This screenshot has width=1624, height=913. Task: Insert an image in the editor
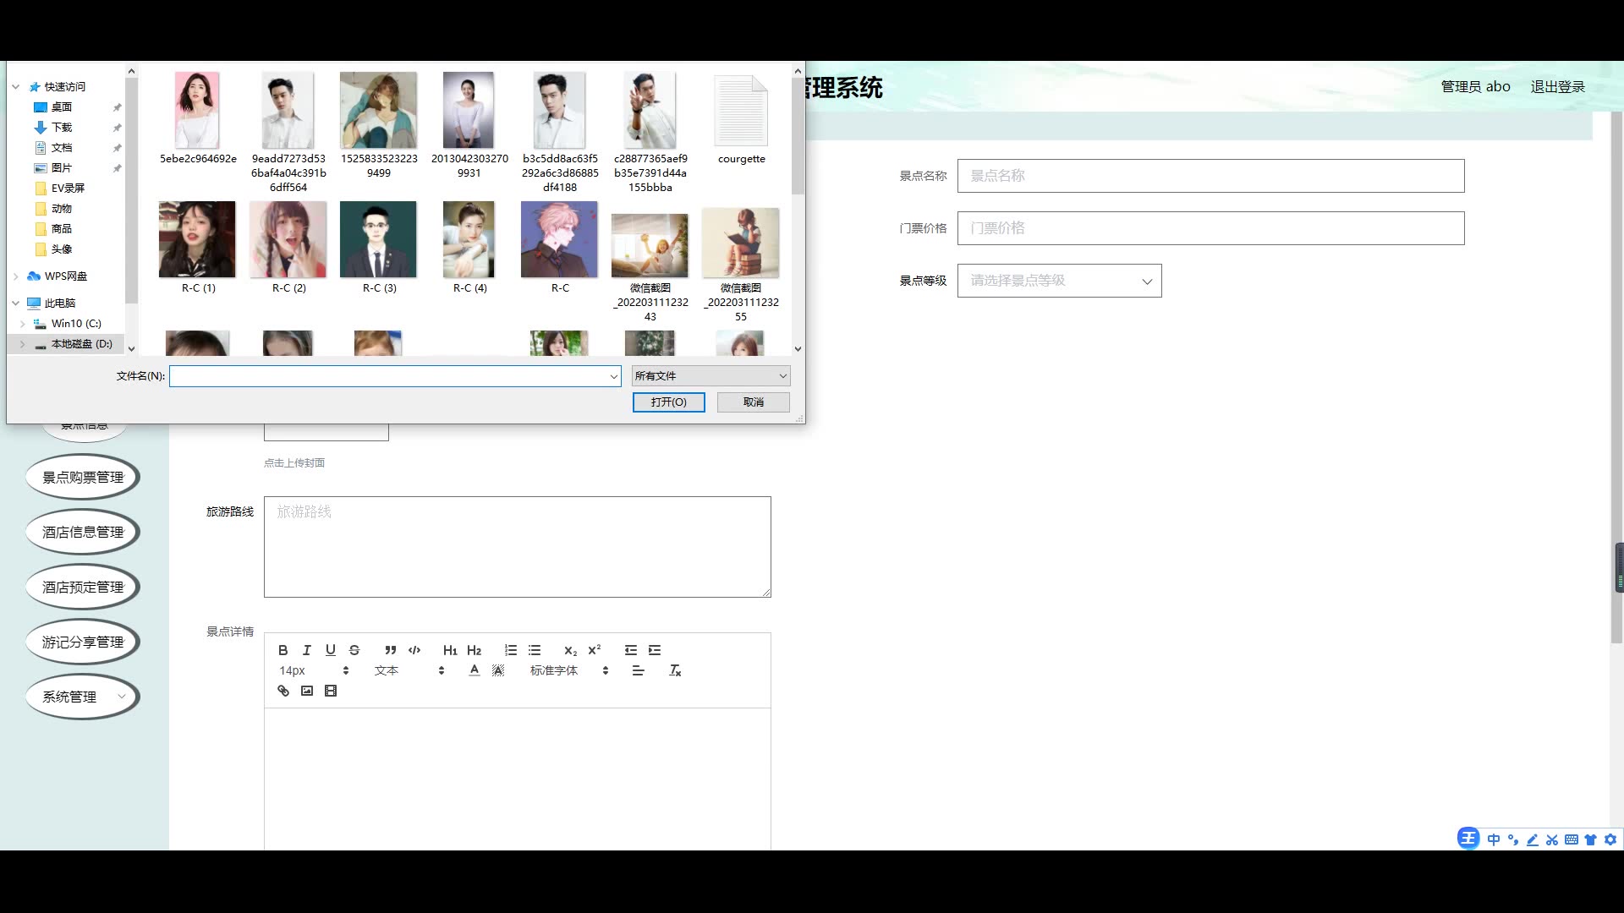(x=307, y=691)
